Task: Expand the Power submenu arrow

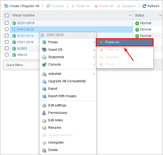Action: point(94,42)
